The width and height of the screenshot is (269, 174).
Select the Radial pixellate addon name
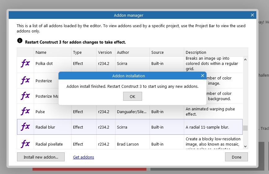coord(49,144)
